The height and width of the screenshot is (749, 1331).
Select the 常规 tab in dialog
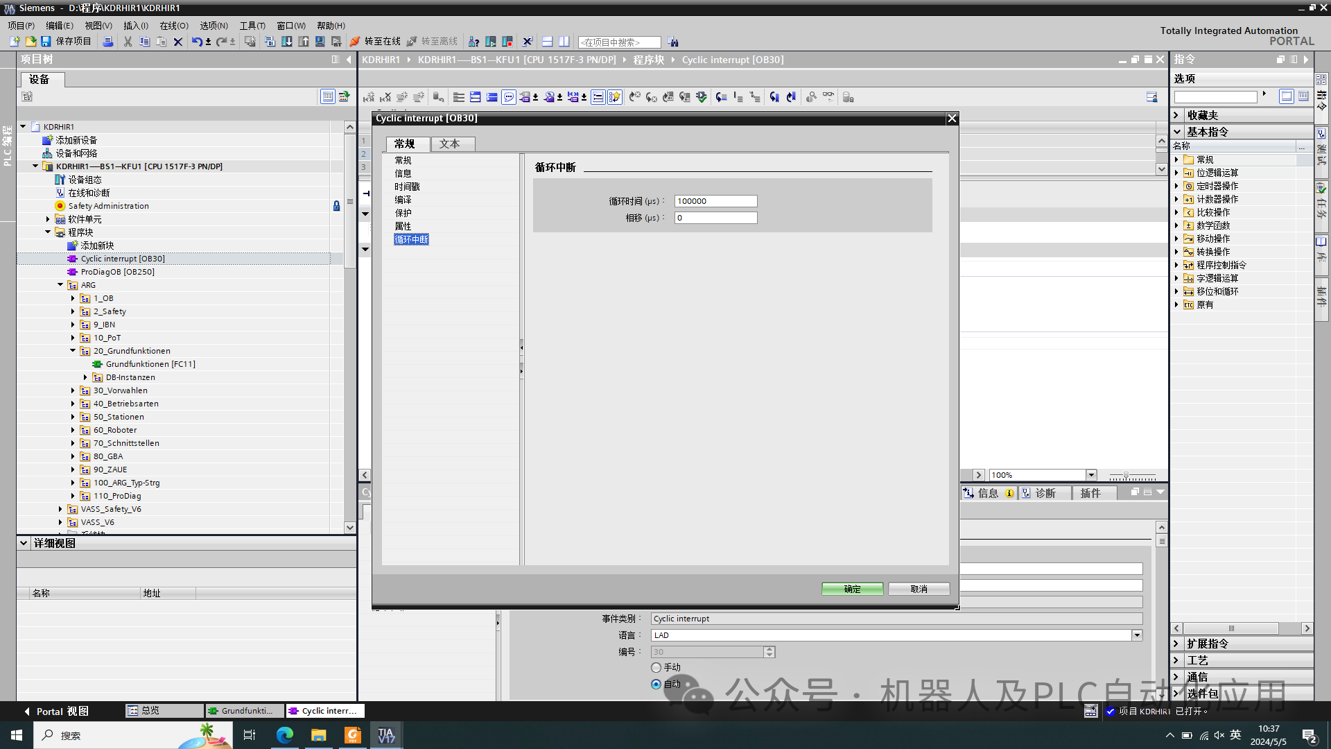click(x=408, y=144)
